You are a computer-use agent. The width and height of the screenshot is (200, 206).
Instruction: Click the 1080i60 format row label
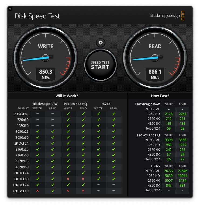point(23,126)
